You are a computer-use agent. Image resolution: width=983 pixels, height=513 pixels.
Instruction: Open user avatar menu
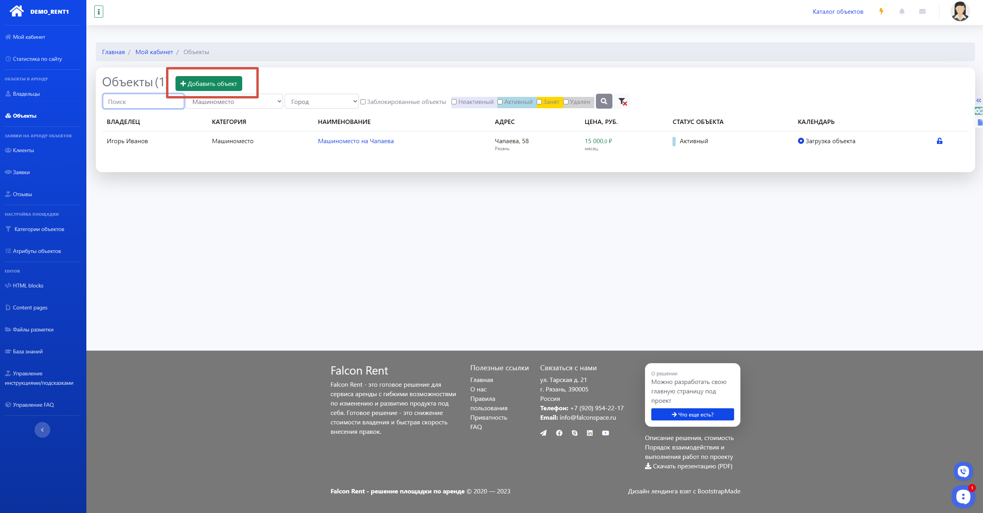tap(960, 11)
